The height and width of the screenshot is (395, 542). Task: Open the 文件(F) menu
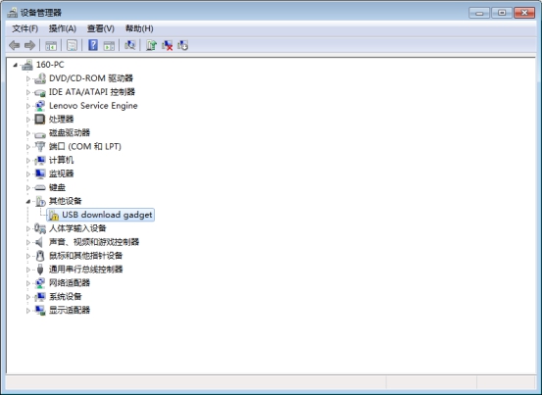pos(25,28)
